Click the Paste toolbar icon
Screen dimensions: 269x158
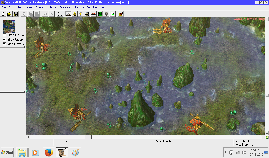pos(37,14)
